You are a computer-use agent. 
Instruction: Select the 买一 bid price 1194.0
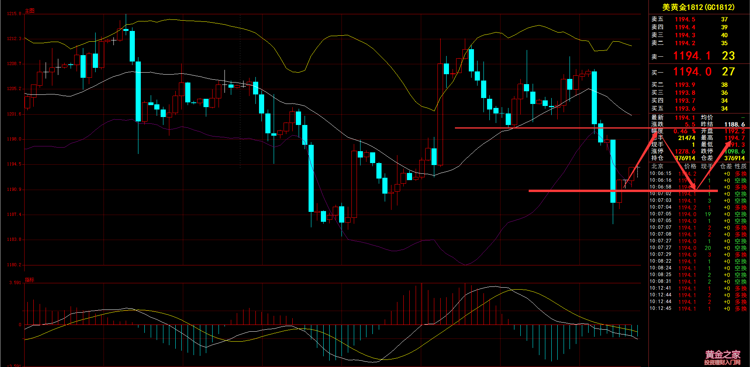[692, 72]
